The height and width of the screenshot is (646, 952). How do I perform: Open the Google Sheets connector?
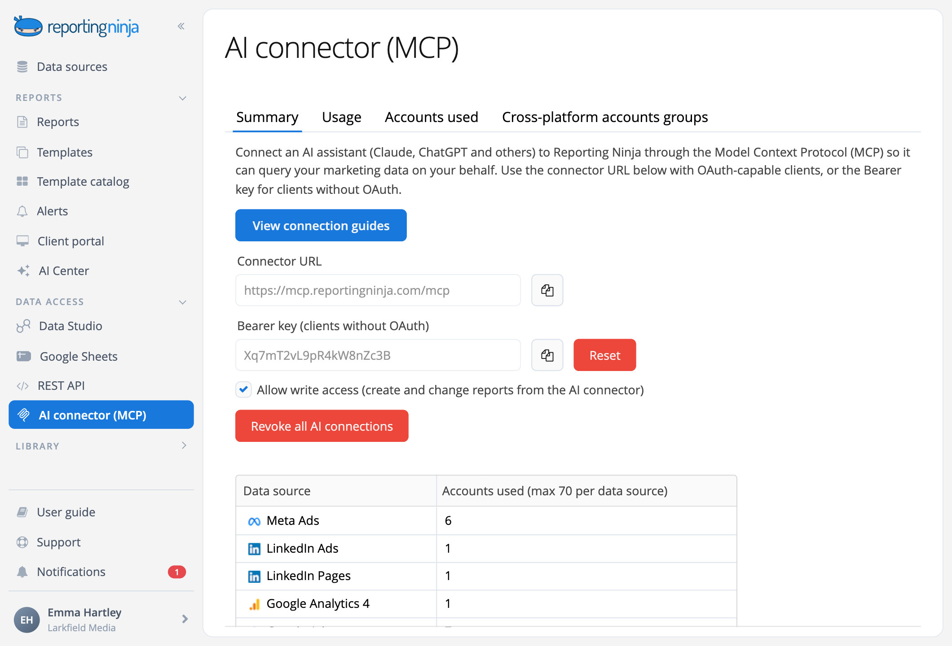[x=78, y=357]
